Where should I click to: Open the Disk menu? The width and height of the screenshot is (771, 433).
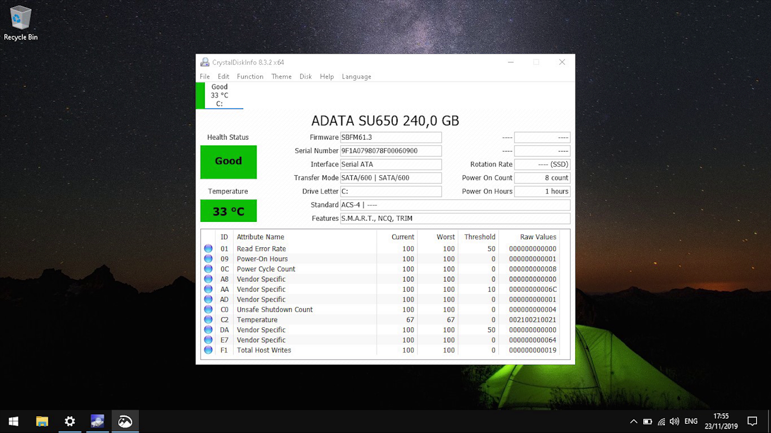pyautogui.click(x=306, y=76)
